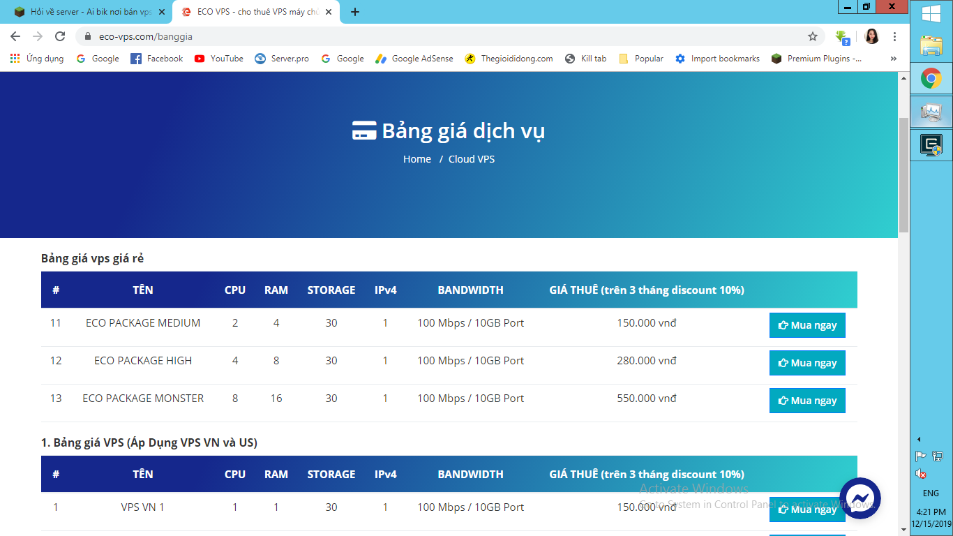Reload the eco-vps.com page
Image resolution: width=953 pixels, height=536 pixels.
coord(60,36)
